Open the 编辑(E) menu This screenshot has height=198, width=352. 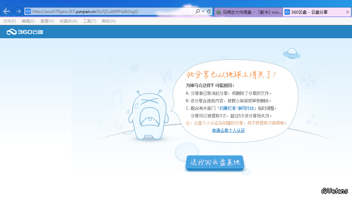[28, 21]
